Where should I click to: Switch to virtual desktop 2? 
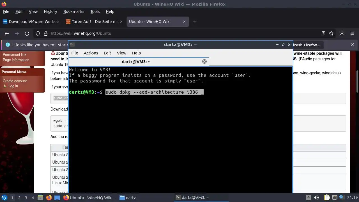coord(19,198)
